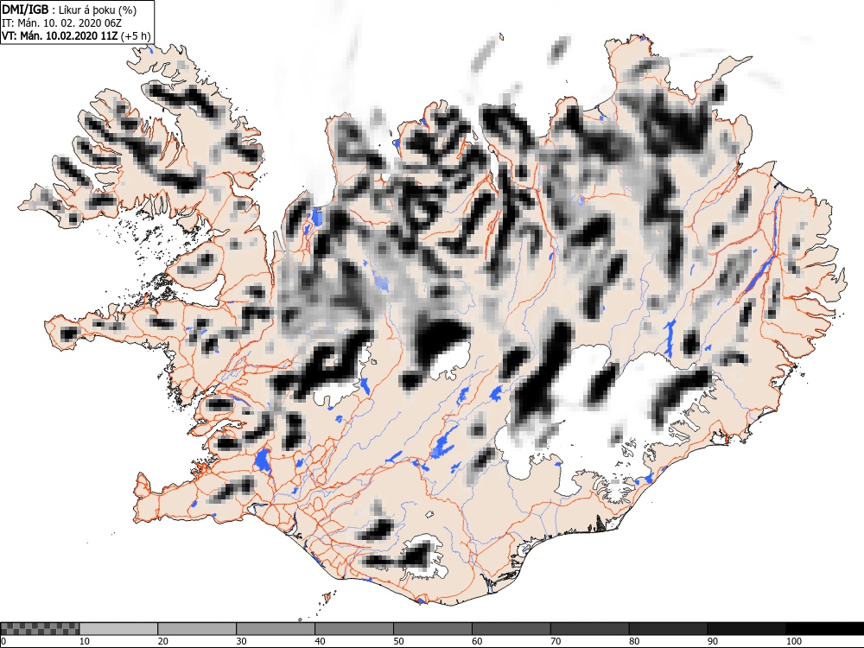The width and height of the screenshot is (864, 648).
Task: Click the "40" legend scale label
Action: [x=321, y=641]
